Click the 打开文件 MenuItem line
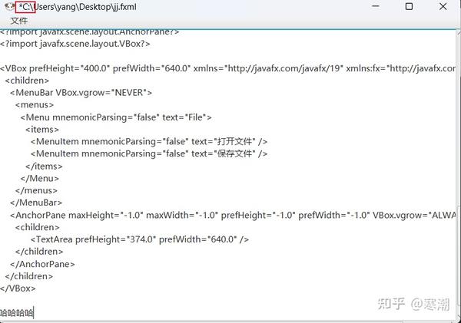 point(149,142)
